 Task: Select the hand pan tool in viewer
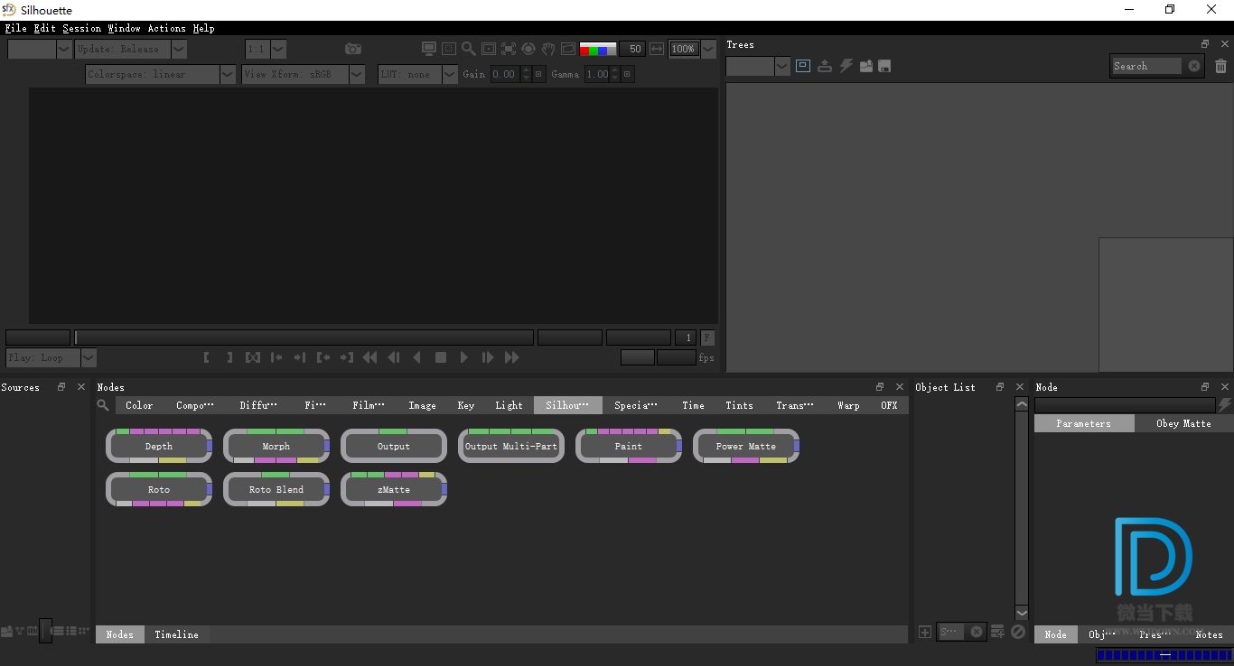click(x=548, y=49)
